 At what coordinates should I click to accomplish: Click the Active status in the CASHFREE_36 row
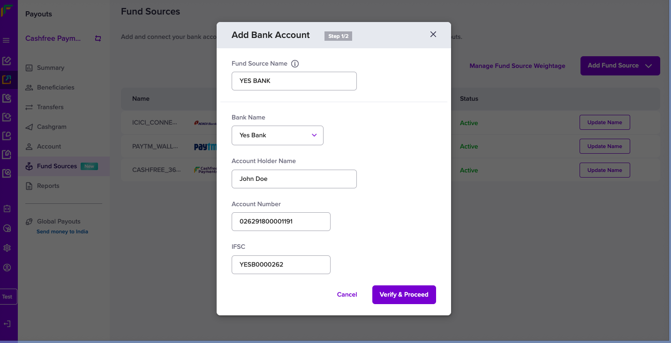pyautogui.click(x=469, y=171)
